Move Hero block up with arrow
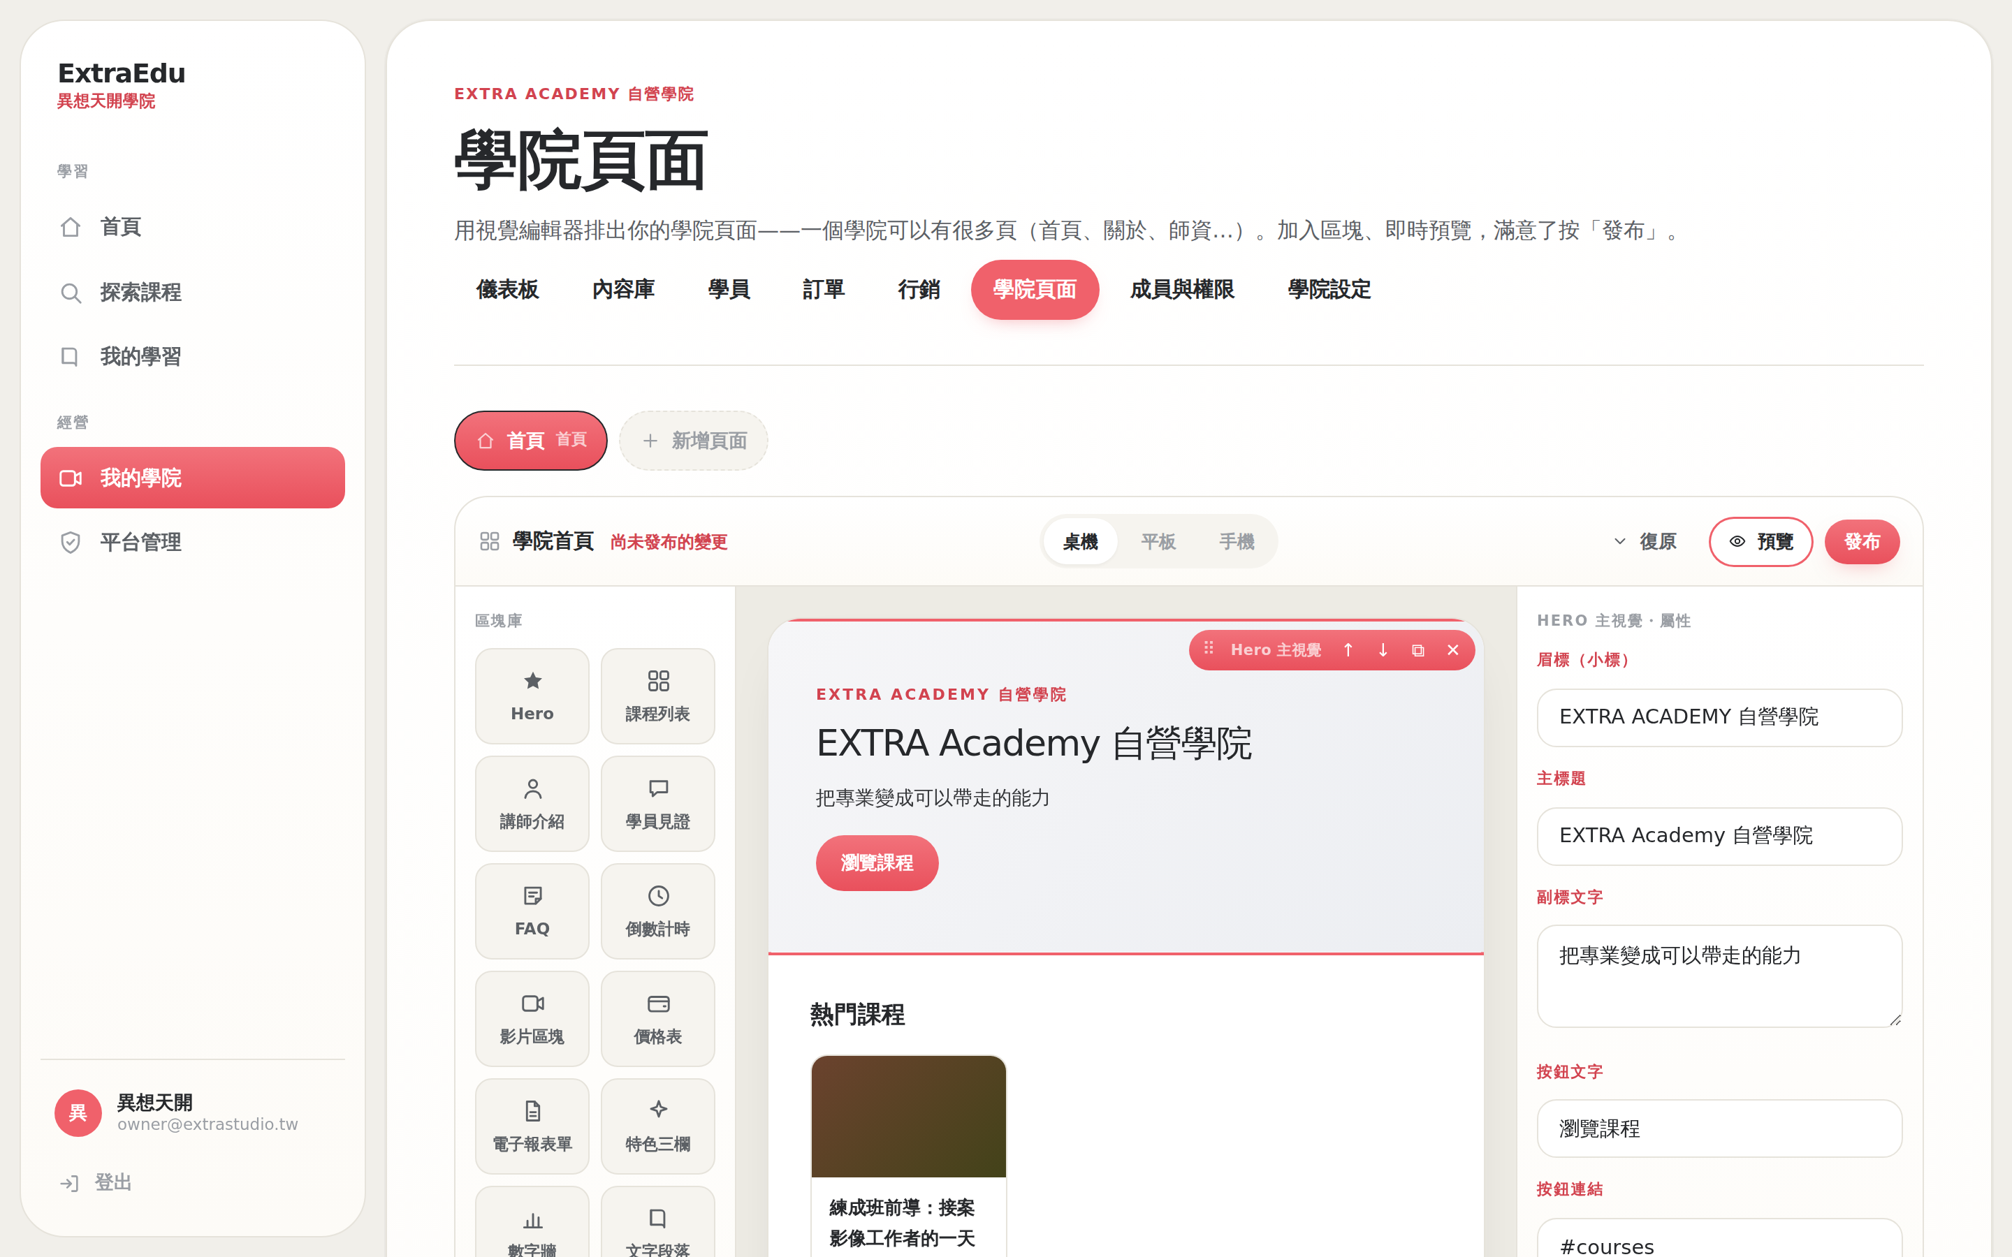The image size is (2012, 1257). click(1348, 650)
